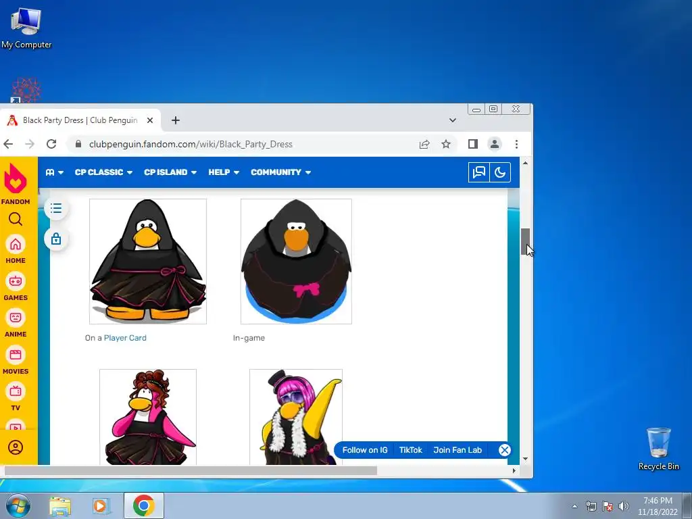692x519 pixels.
Task: Reload the current Chrome page
Action: pos(51,144)
